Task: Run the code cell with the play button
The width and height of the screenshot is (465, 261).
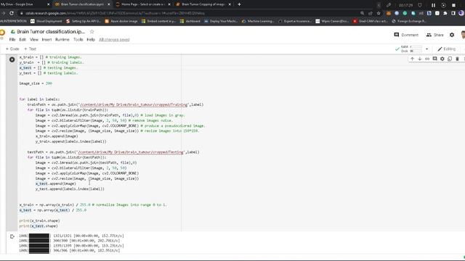Action: [x=12, y=59]
